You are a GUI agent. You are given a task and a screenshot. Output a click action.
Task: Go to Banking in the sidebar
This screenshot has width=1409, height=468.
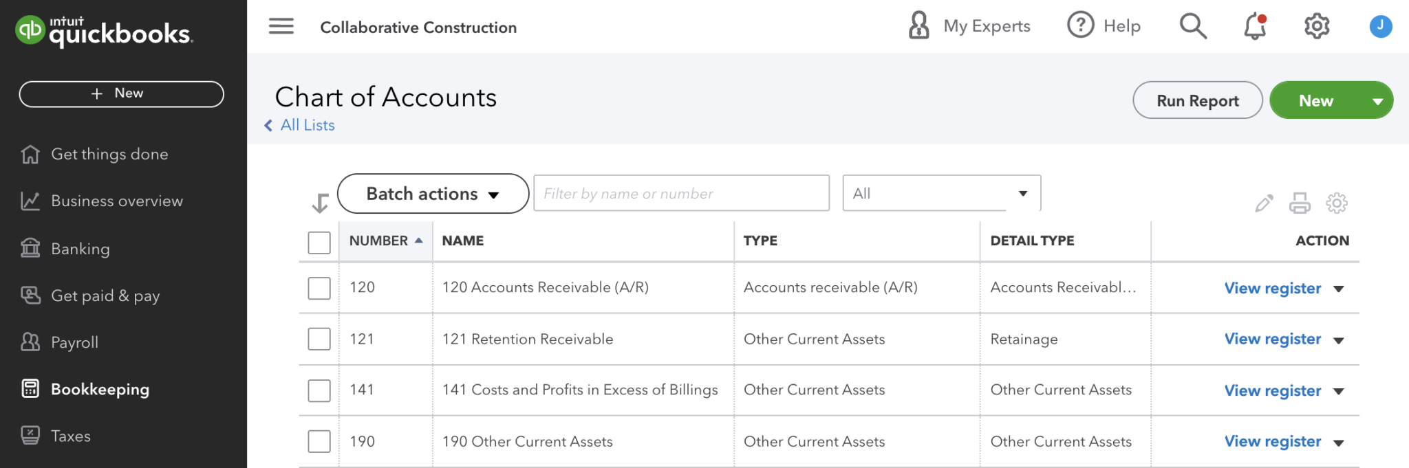coord(80,249)
